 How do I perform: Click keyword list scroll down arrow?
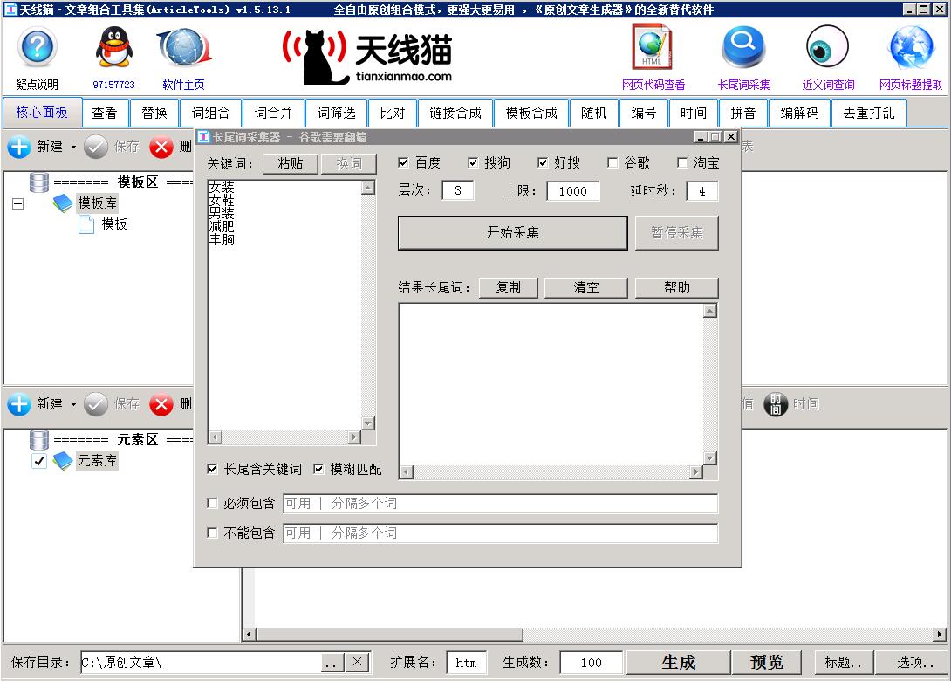point(368,423)
